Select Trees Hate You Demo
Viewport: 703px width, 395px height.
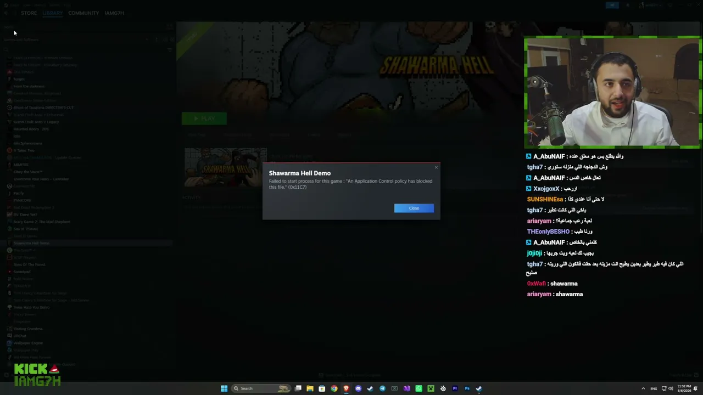(31, 307)
